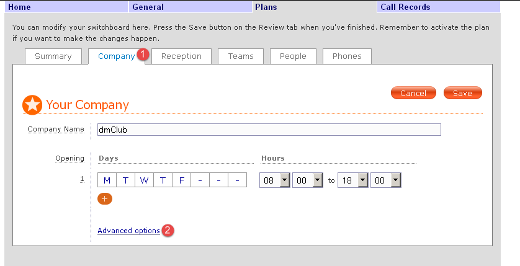This screenshot has height=266, width=520.
Task: Open the Advanced options link
Action: point(128,231)
